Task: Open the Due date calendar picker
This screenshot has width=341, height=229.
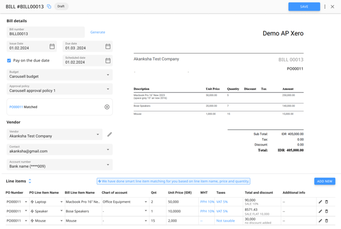Action: pos(108,47)
